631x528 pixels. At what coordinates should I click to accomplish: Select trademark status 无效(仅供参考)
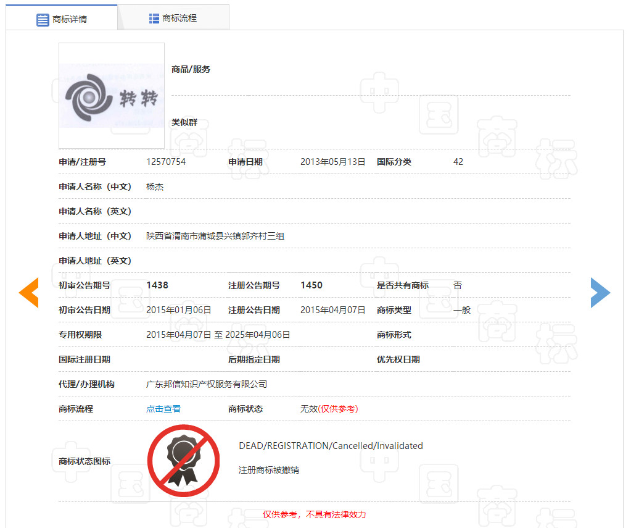click(x=329, y=409)
